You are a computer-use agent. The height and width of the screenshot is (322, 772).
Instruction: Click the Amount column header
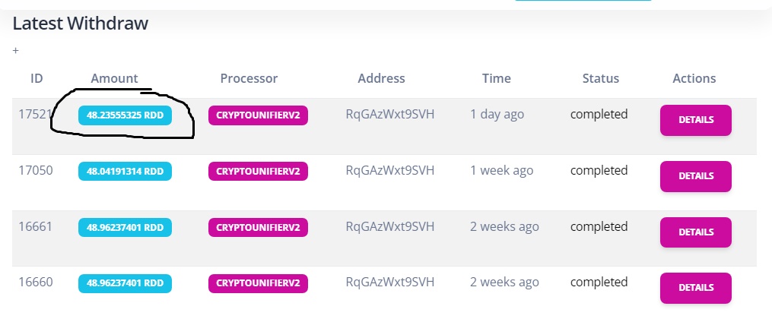[114, 79]
